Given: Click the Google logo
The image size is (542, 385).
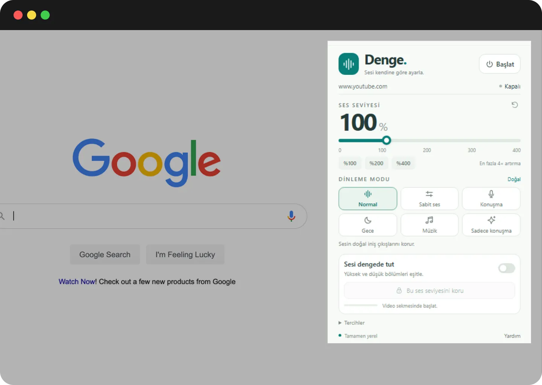Looking at the screenshot, I should pos(147,162).
